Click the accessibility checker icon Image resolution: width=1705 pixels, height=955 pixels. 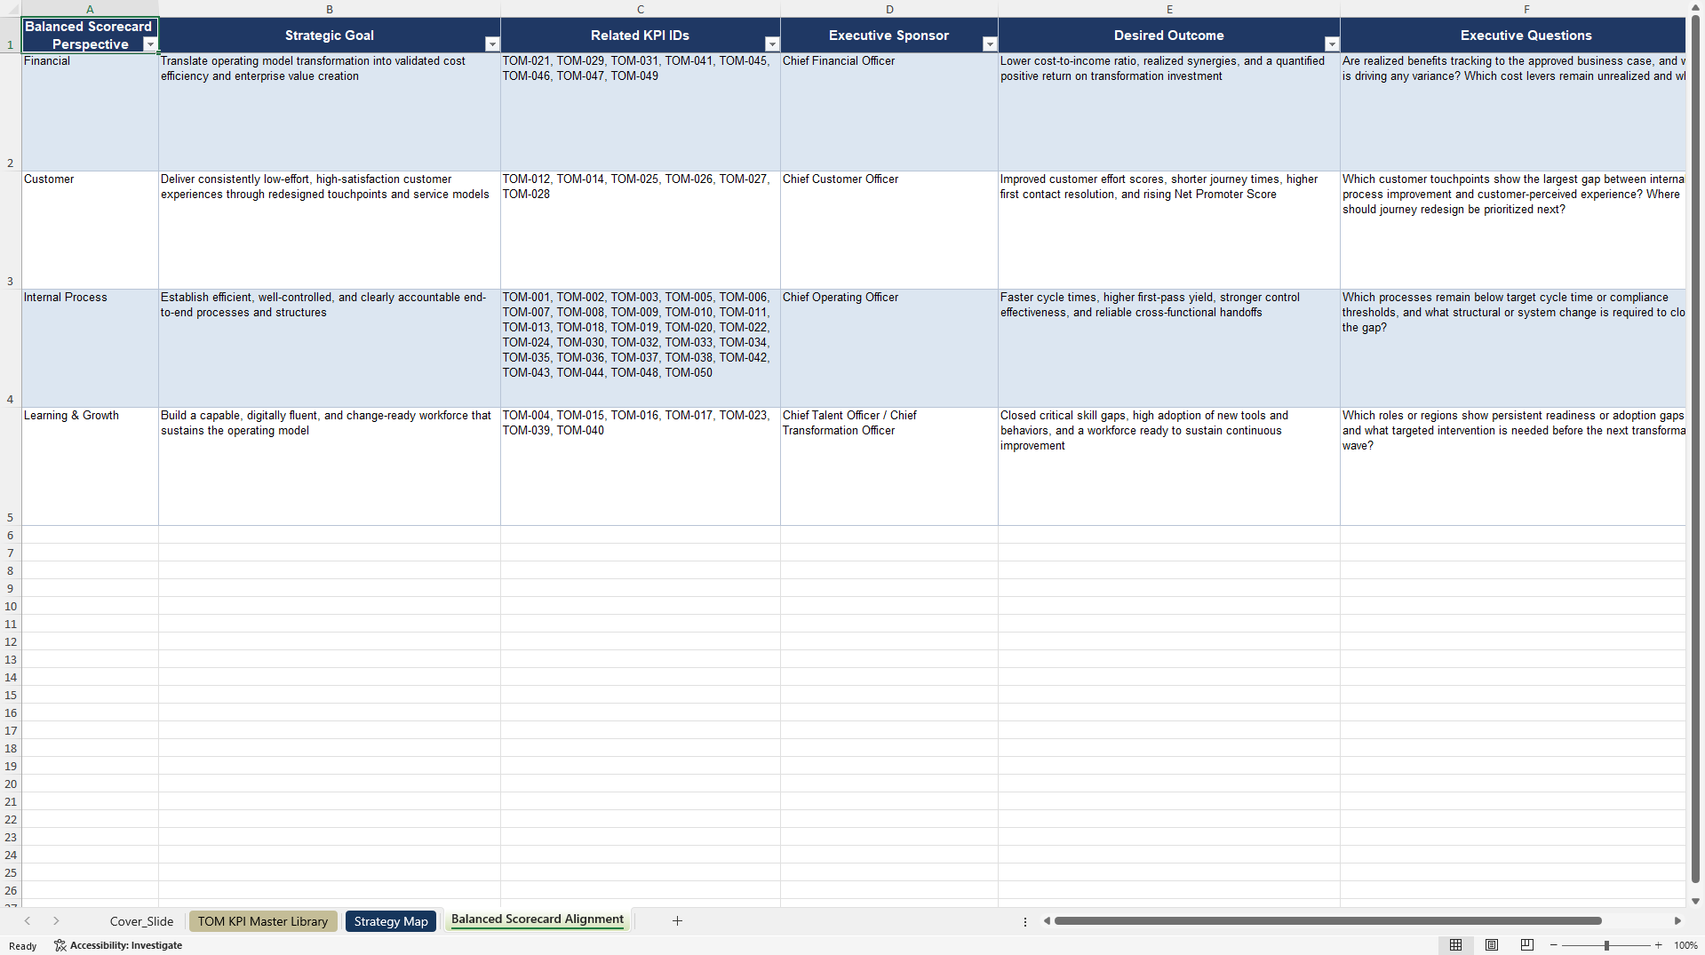pos(60,945)
